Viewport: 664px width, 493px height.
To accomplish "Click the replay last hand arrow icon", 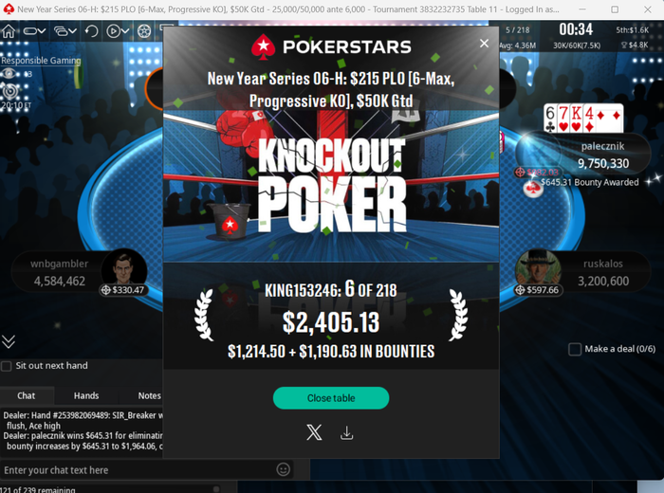I will point(91,31).
